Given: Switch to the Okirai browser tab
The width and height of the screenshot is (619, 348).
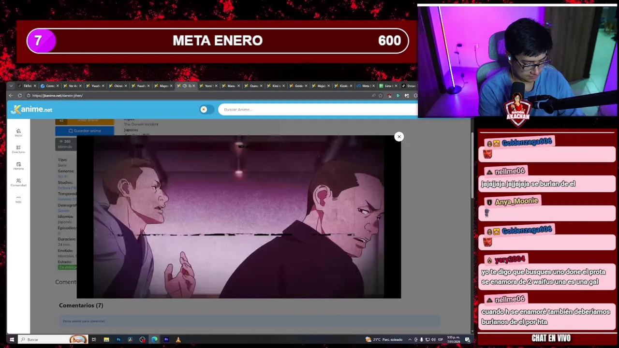Looking at the screenshot, I should [118, 86].
